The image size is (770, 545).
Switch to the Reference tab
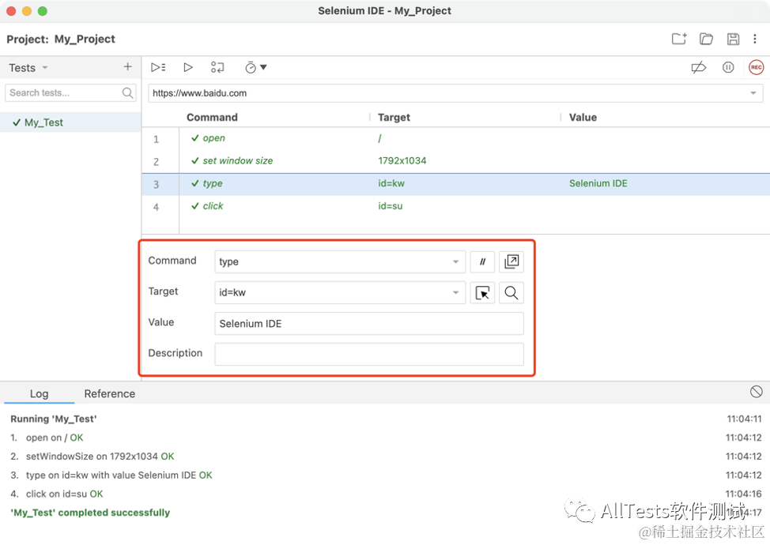(x=110, y=393)
